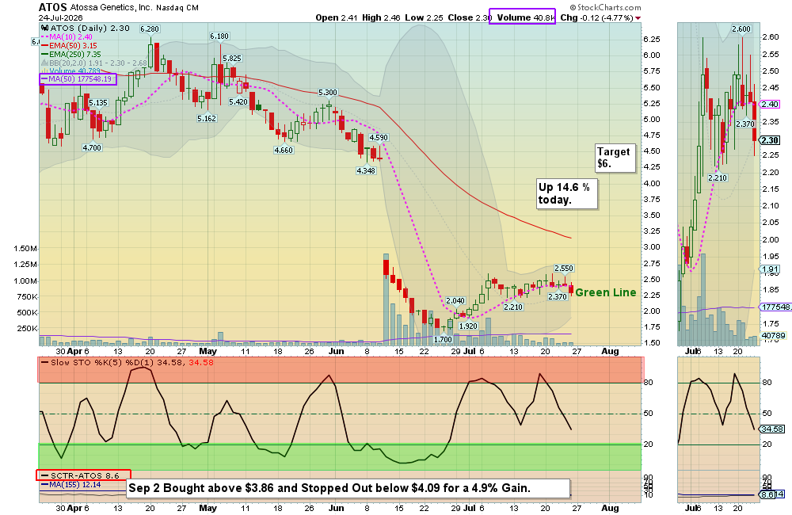Click the candlestick icon before ATOS (Daily)
The height and width of the screenshot is (515, 792).
click(x=44, y=29)
